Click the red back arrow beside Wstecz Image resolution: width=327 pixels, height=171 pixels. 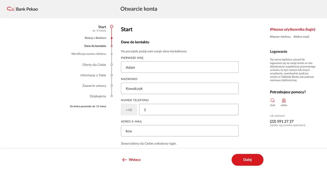point(125,160)
